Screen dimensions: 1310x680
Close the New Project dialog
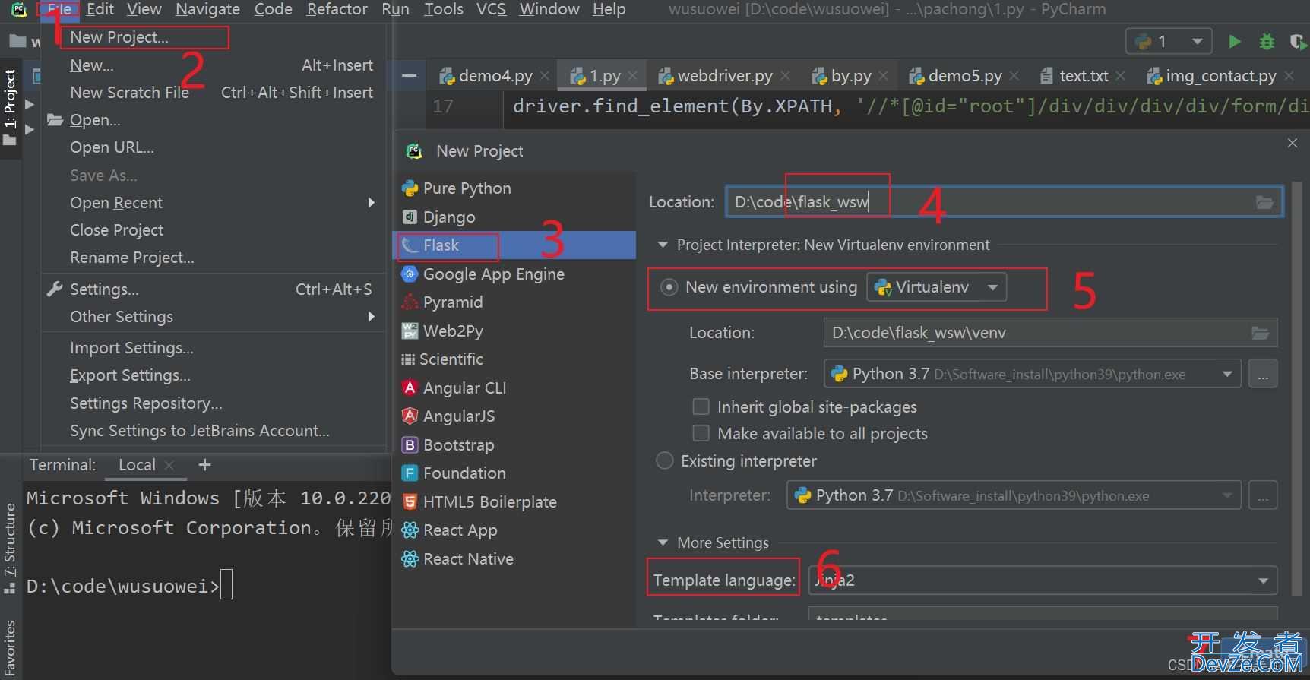[x=1293, y=143]
